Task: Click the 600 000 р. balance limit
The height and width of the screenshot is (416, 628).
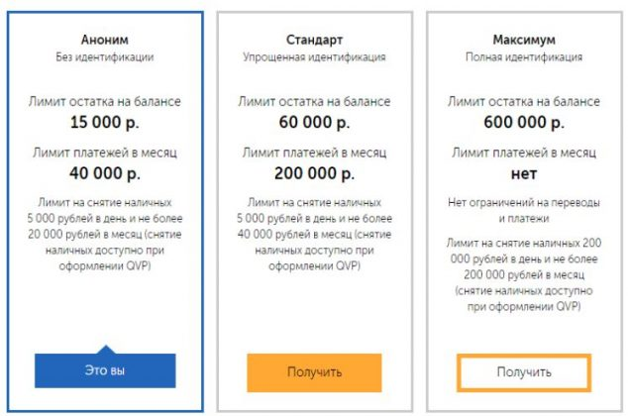Action: [524, 123]
